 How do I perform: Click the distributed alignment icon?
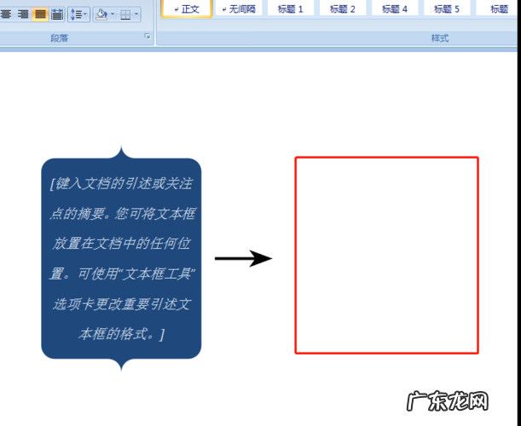[x=57, y=14]
